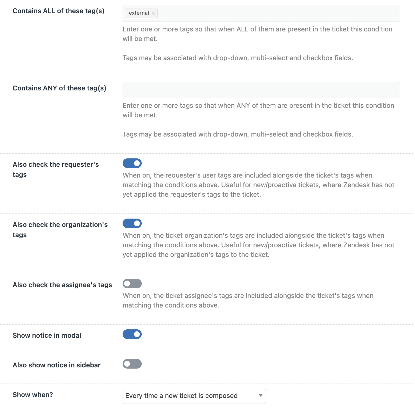Disable the requester's tags check toggle
The height and width of the screenshot is (415, 415).
pos(132,163)
